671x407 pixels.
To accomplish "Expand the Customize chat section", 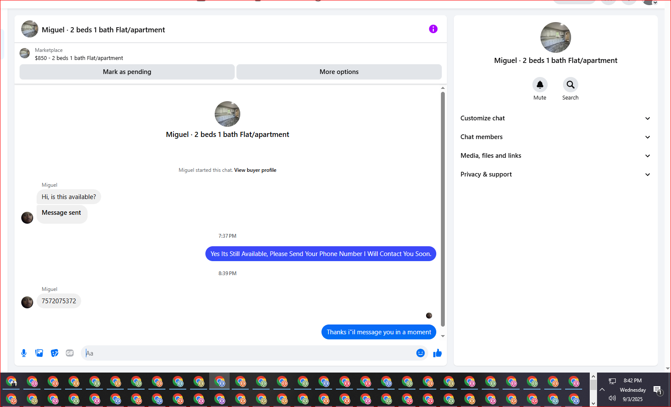I will pos(556,118).
